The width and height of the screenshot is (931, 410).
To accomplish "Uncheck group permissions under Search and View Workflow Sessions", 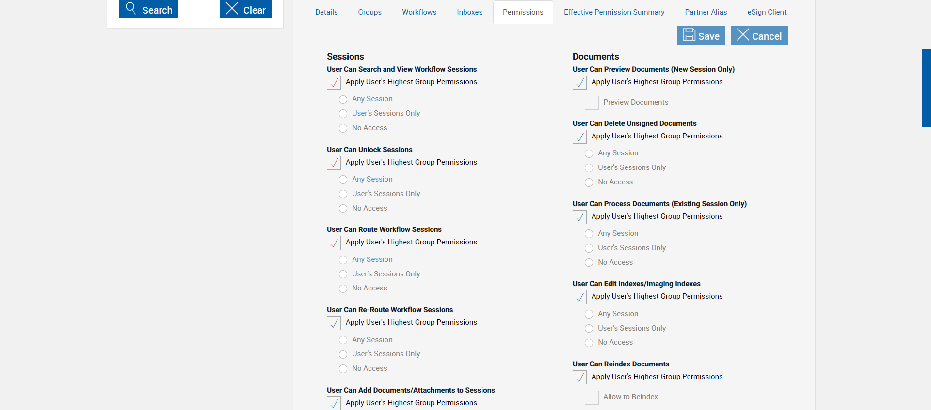I will 334,83.
